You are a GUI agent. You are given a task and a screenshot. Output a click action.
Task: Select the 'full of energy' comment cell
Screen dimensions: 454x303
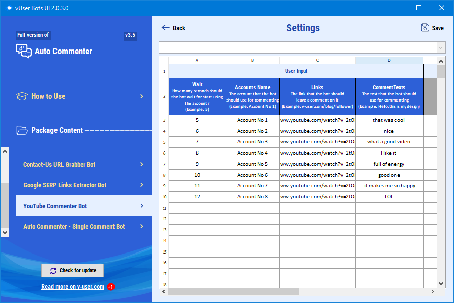click(x=389, y=164)
